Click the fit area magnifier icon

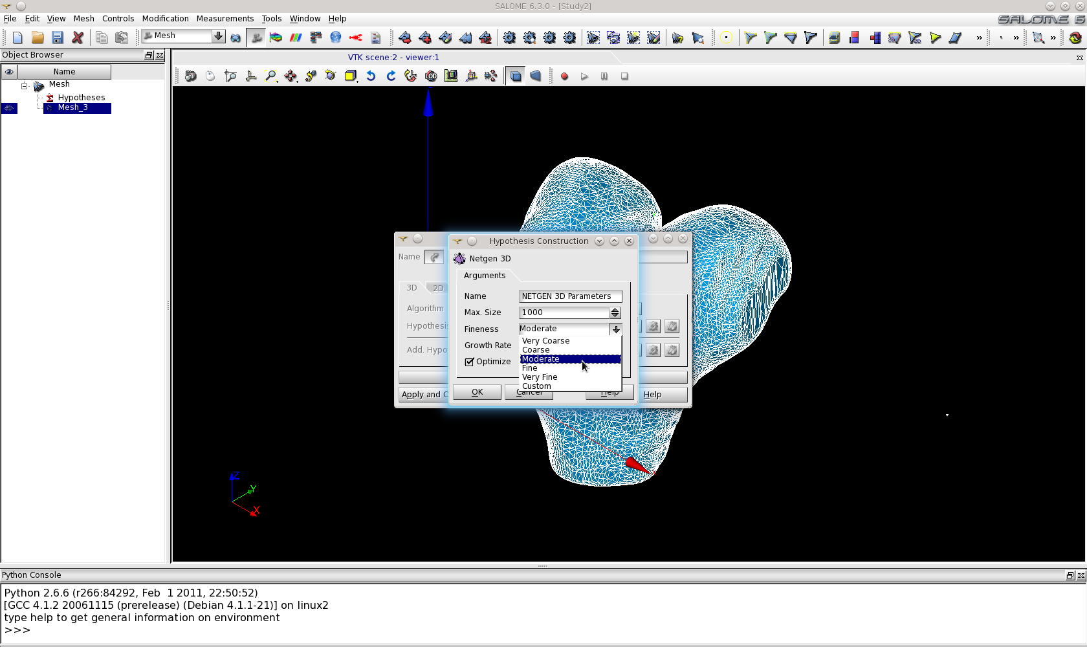click(271, 76)
